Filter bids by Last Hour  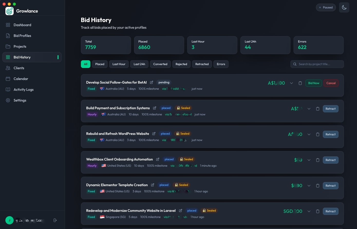click(x=119, y=64)
